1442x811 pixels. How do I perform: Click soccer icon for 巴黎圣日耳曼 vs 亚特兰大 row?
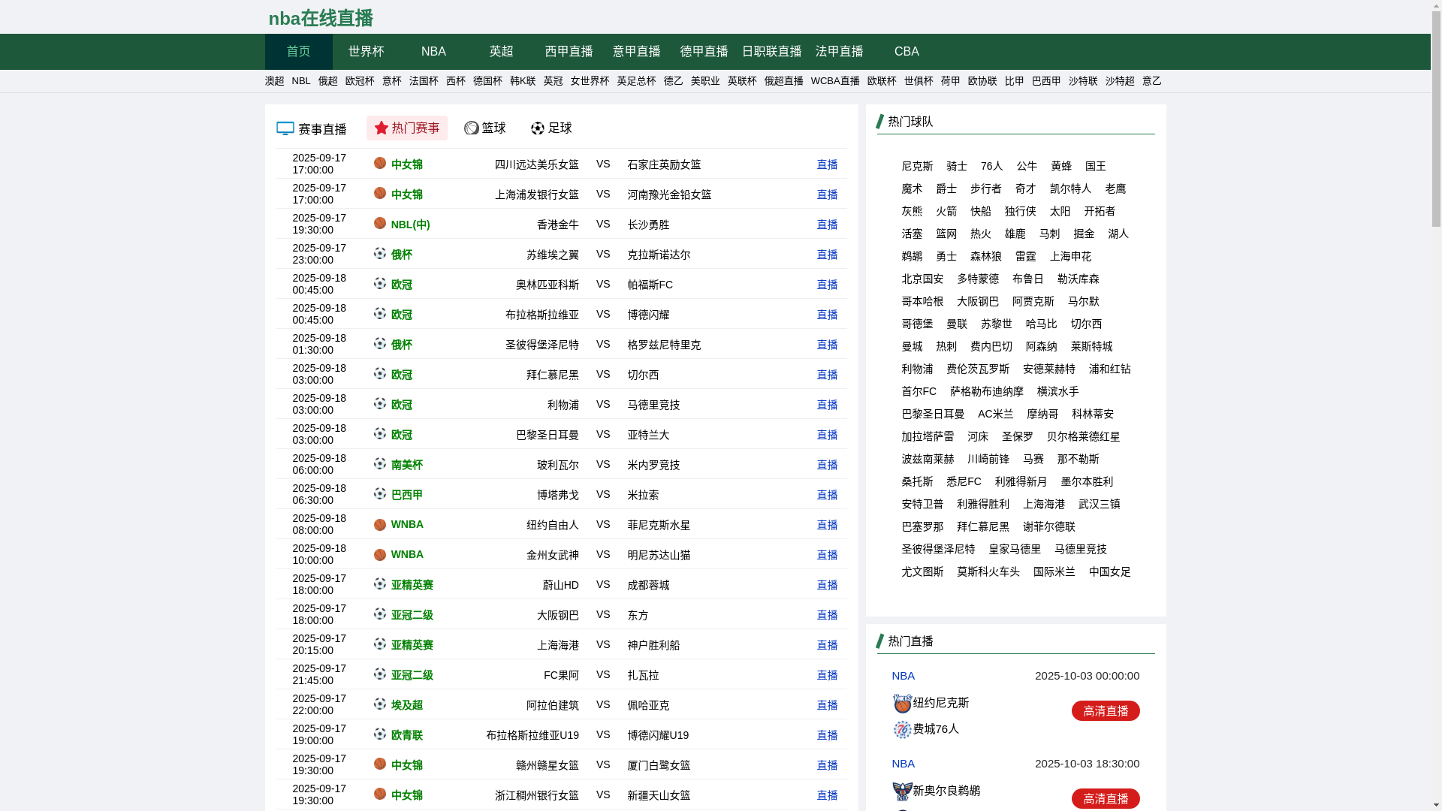[380, 433]
